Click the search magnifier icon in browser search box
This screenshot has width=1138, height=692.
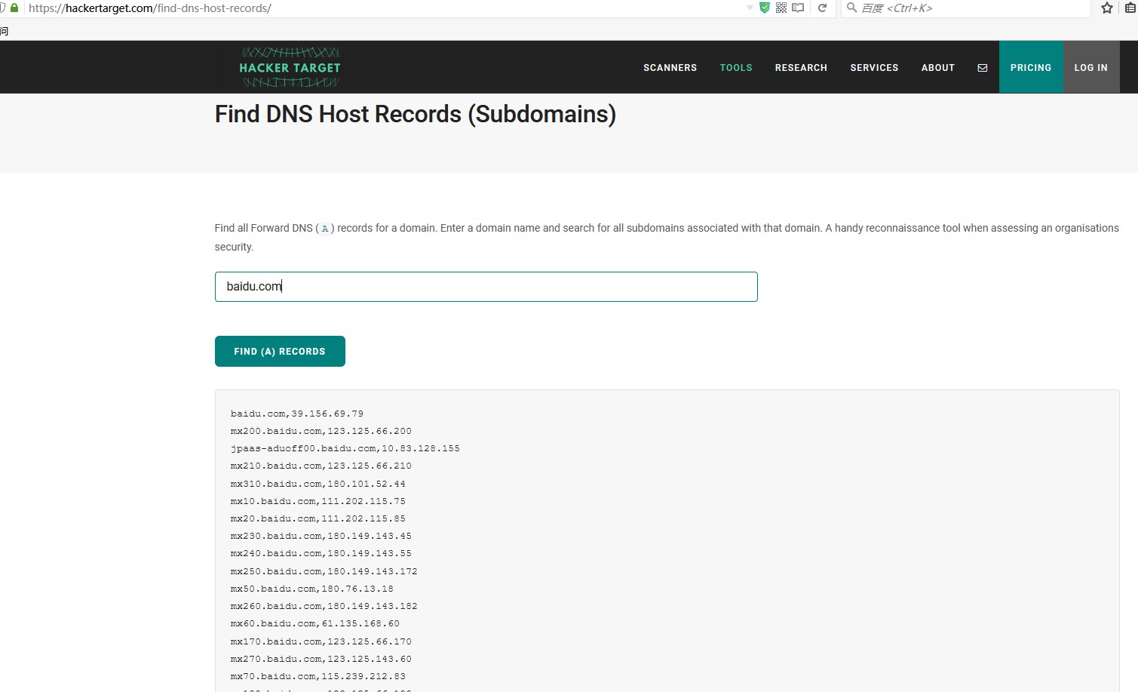point(851,8)
